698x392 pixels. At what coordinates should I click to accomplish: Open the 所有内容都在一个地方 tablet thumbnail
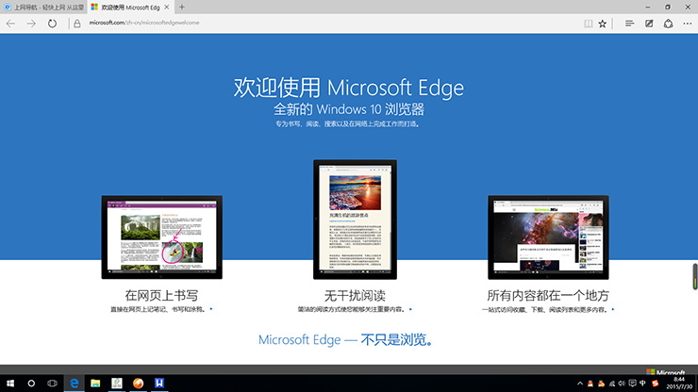pyautogui.click(x=548, y=237)
